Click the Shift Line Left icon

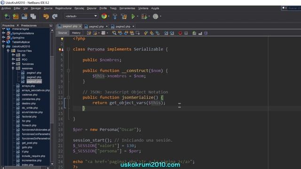pos(166,33)
